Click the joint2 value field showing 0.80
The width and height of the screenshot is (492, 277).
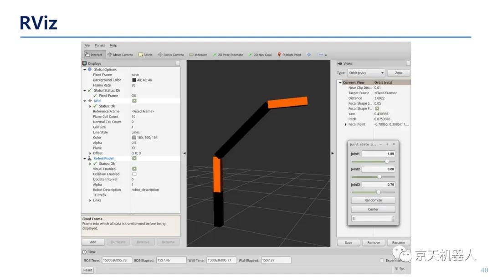tap(379, 169)
